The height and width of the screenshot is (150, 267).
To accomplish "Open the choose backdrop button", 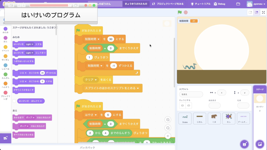I will pyautogui.click(x=260, y=144).
